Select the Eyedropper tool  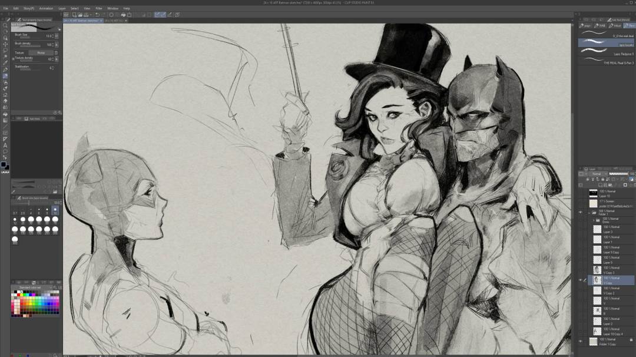coord(5,63)
